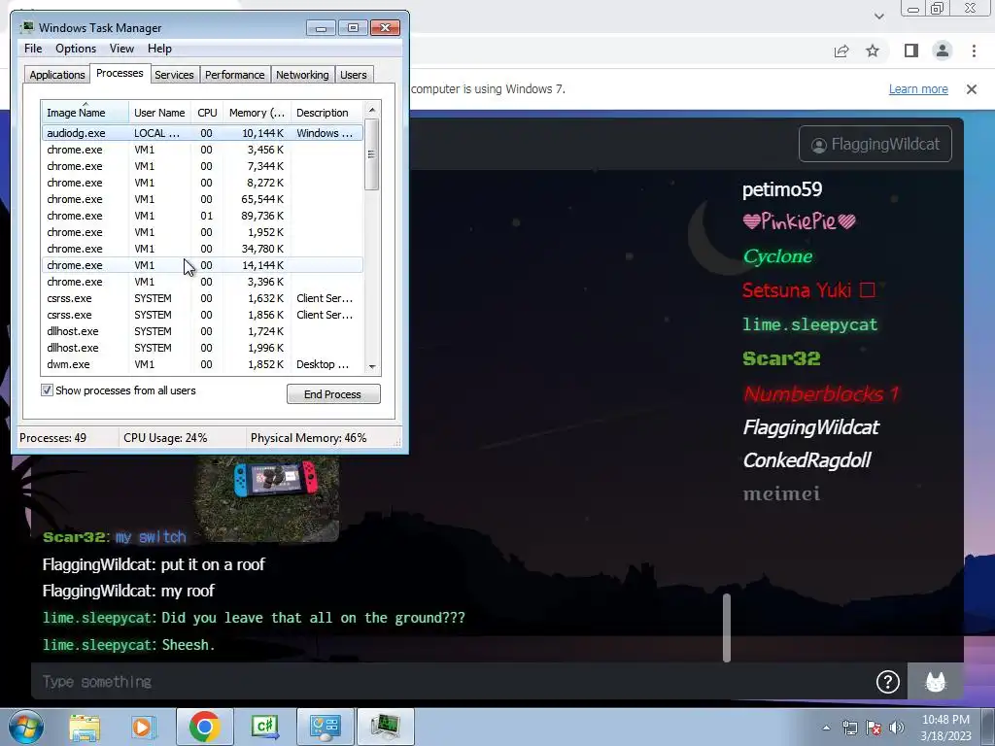Image resolution: width=995 pixels, height=746 pixels.
Task: Show hidden system tray icons
Action: pyautogui.click(x=826, y=728)
